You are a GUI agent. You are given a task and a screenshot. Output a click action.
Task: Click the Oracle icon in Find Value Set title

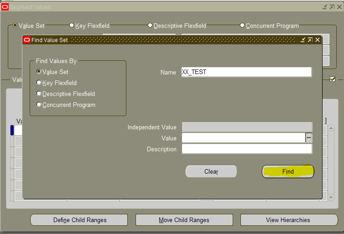27,40
